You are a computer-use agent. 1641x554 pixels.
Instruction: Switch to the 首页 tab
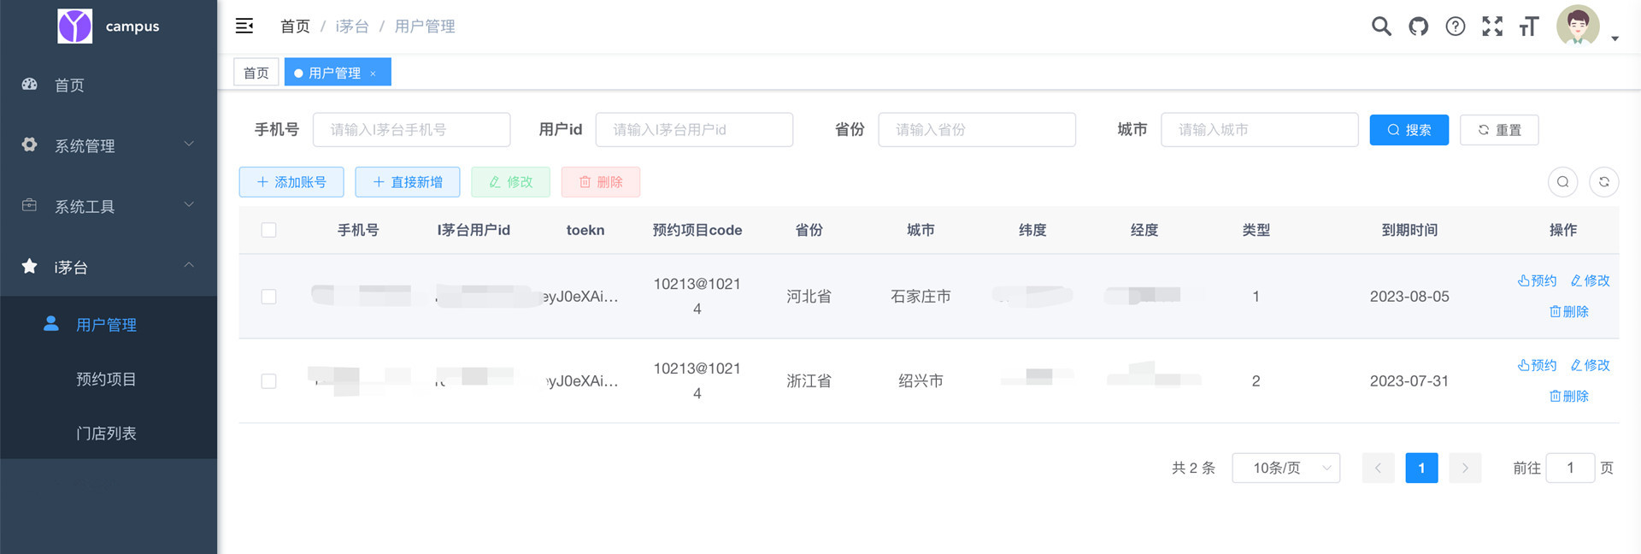256,73
